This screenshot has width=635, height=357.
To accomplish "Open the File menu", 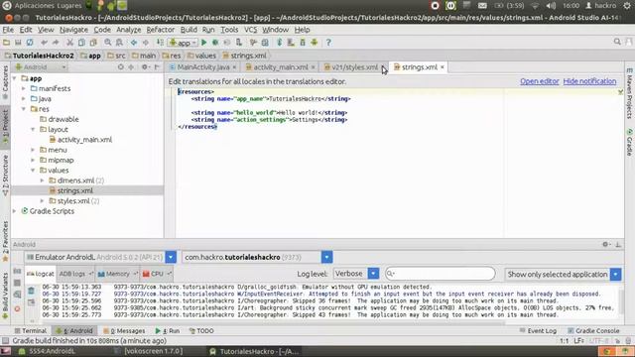I will [x=8, y=30].
